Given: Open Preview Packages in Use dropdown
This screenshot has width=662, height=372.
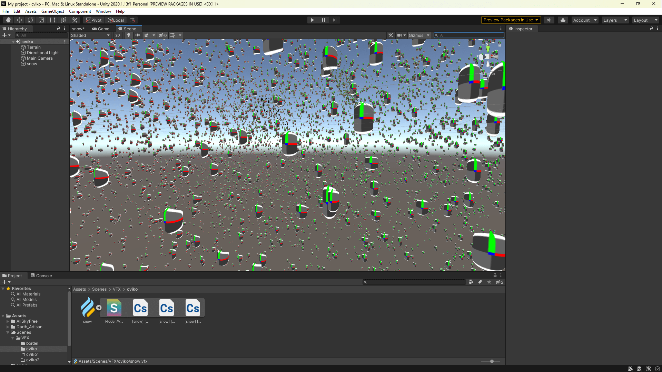Looking at the screenshot, I should point(511,20).
